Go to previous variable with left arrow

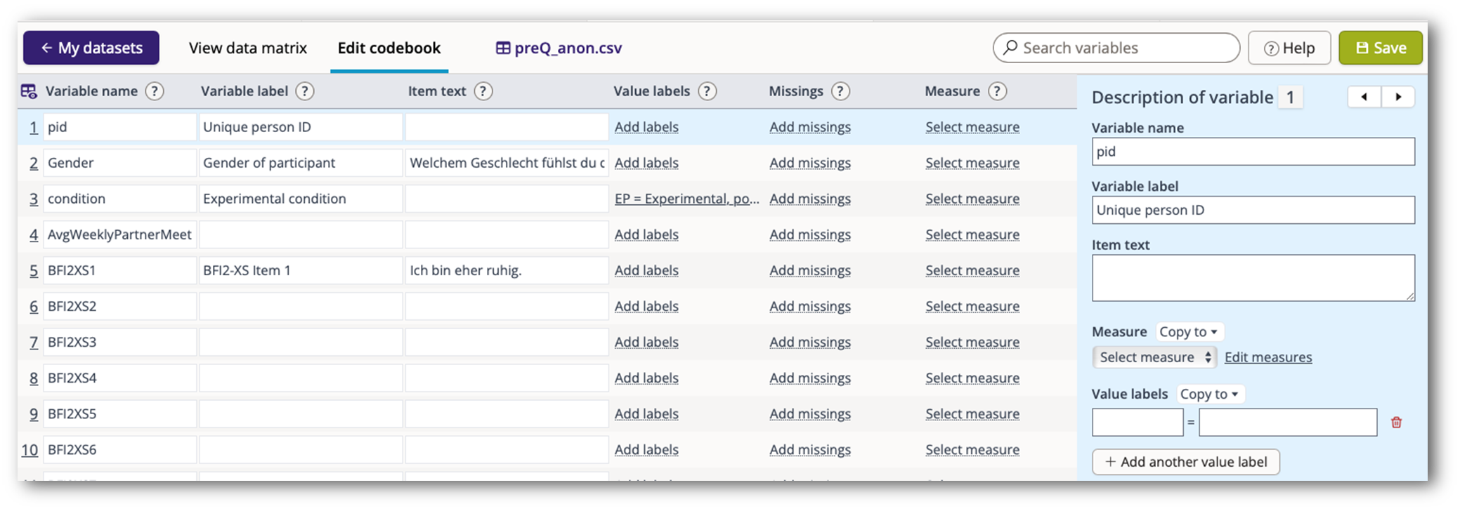(x=1364, y=97)
